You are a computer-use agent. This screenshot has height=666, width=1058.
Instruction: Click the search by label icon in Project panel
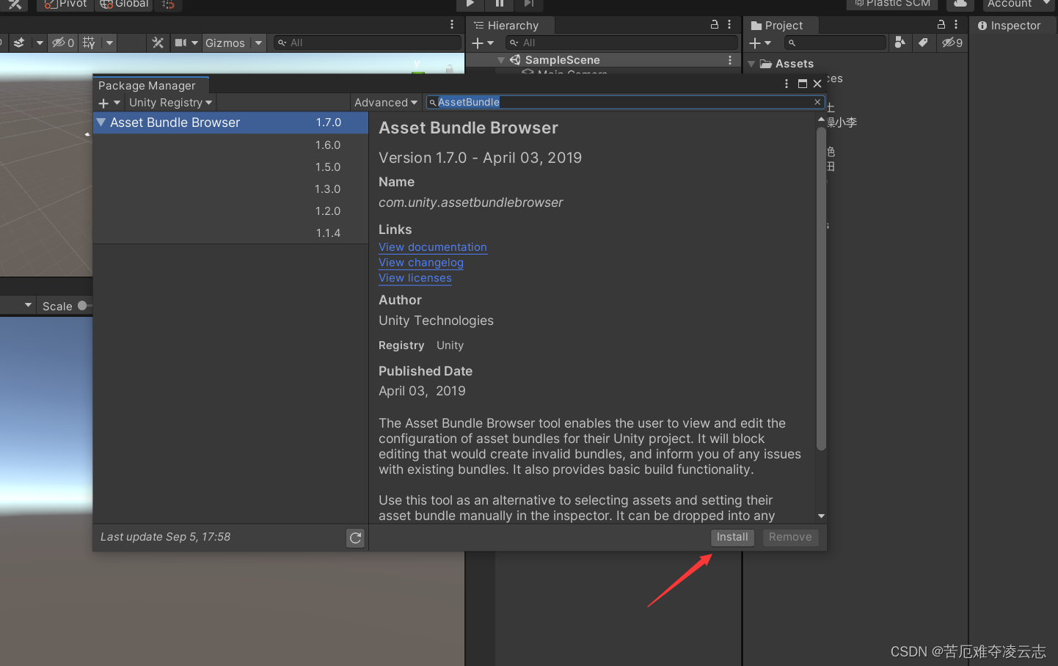coord(924,43)
